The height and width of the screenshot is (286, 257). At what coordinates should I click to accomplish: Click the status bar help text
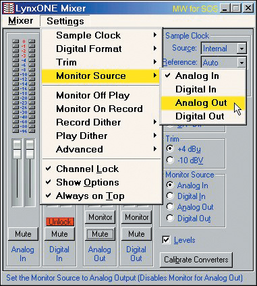coord(124,278)
